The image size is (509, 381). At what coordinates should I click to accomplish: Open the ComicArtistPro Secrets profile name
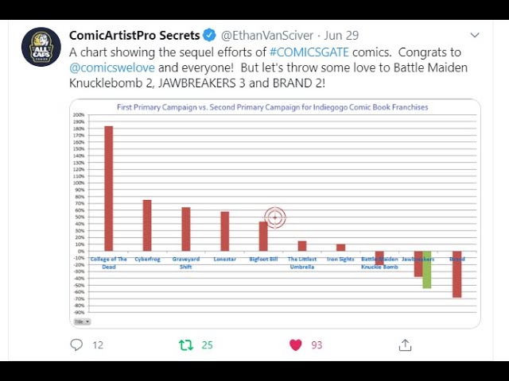[x=134, y=36]
